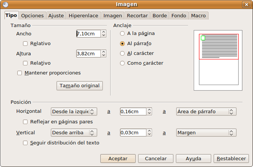Open Horizontal 'Desde la izquierda' dropdown

pos(74,111)
